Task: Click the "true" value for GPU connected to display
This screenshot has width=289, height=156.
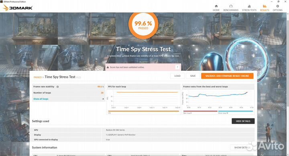Action: tap(108, 140)
